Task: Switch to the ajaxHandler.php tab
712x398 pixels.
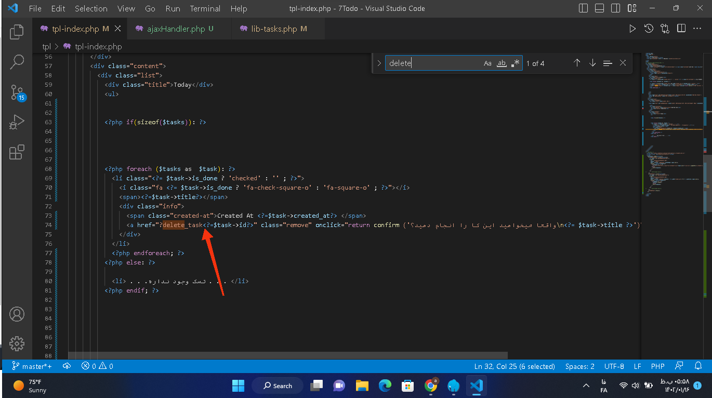Action: click(180, 29)
